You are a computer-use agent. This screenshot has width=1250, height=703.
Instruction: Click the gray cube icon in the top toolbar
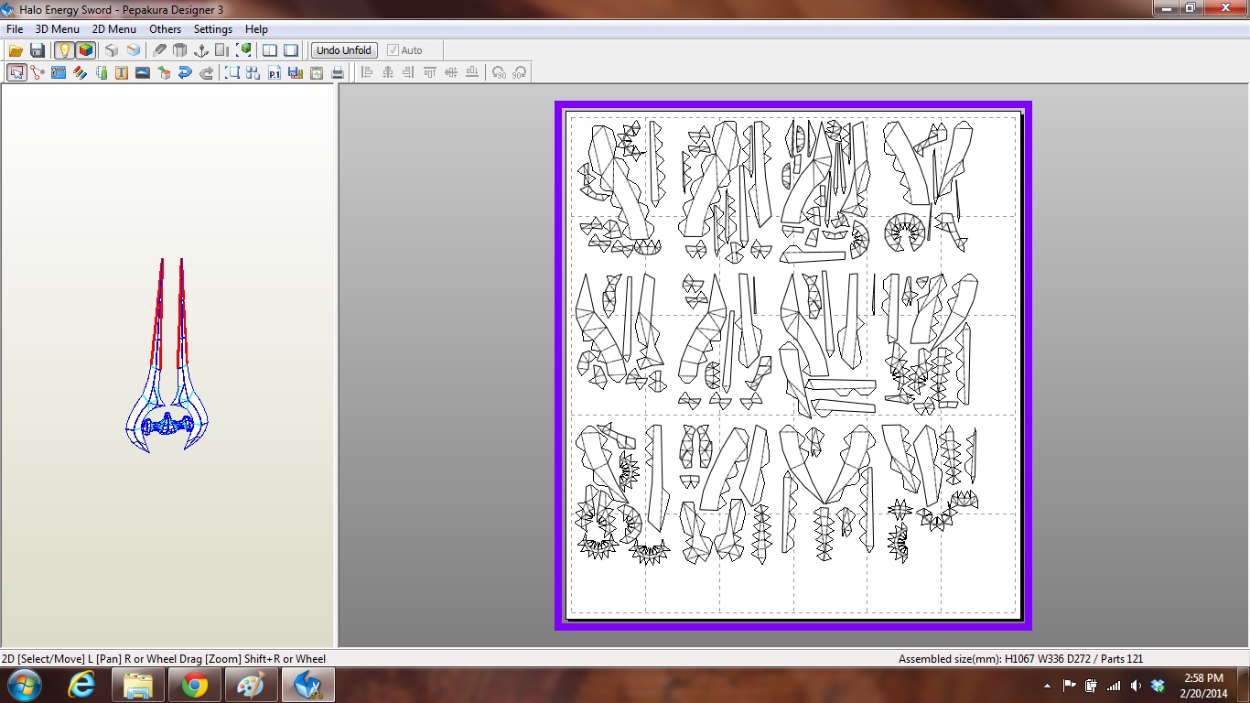[112, 50]
